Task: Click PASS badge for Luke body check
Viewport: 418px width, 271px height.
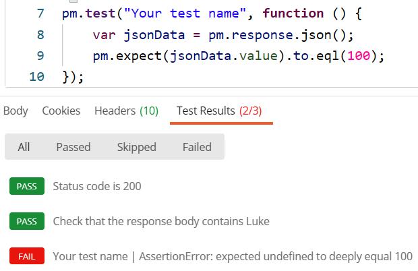Action: click(x=26, y=221)
